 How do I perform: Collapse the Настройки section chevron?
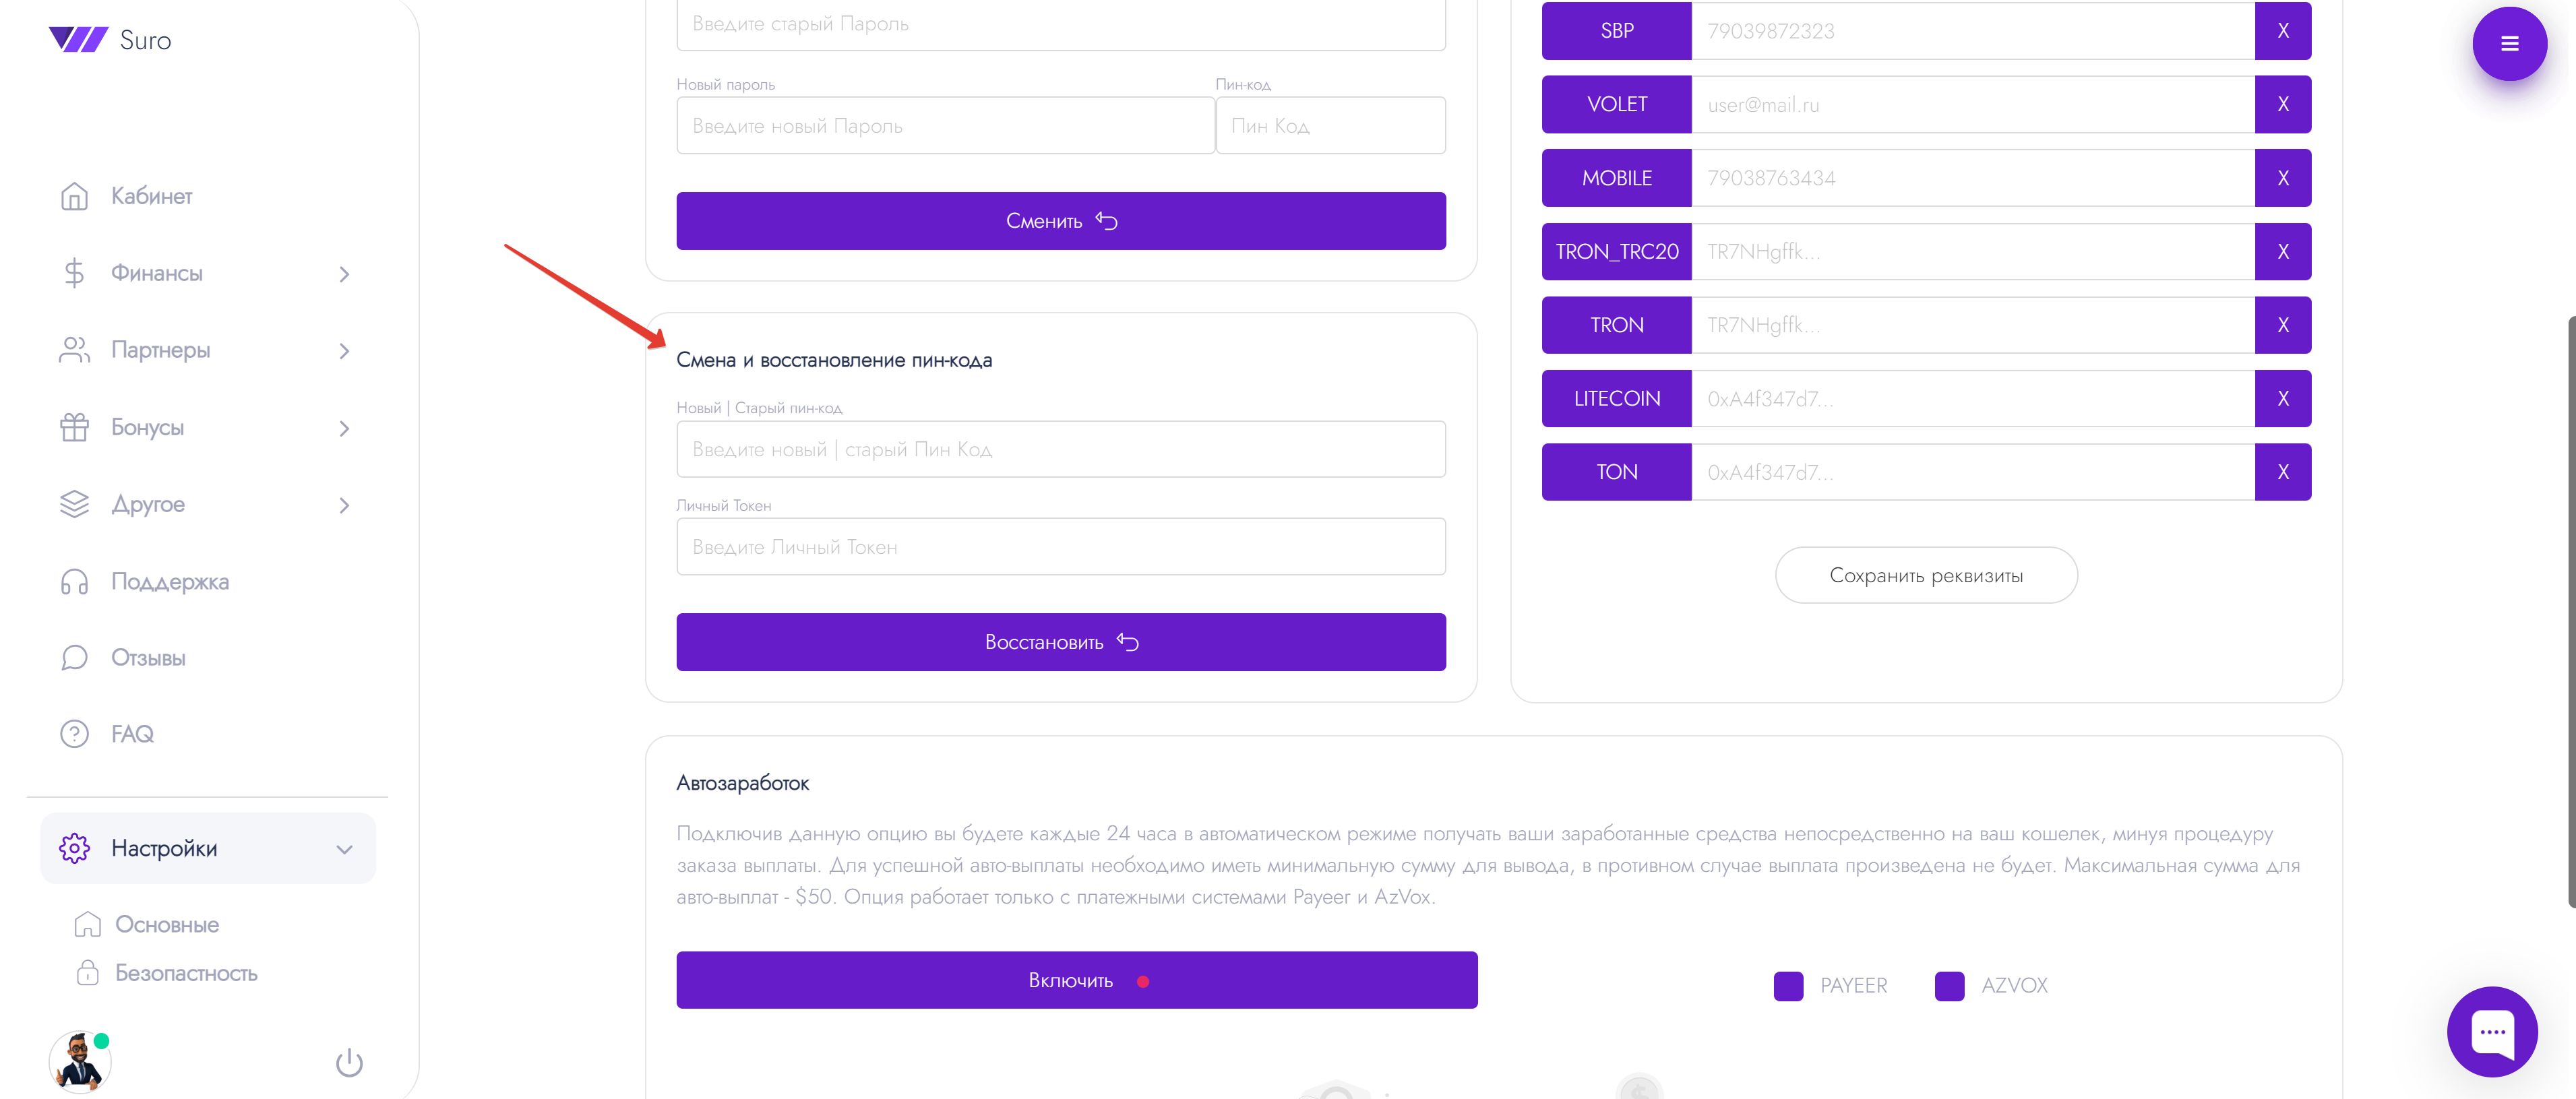(x=344, y=849)
